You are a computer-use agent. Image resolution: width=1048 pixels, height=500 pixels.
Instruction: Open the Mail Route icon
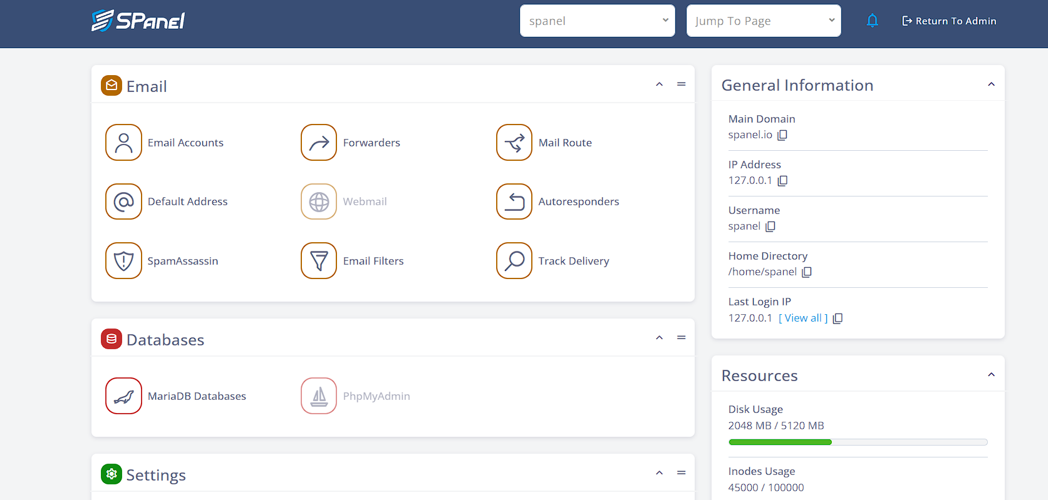pyautogui.click(x=514, y=143)
